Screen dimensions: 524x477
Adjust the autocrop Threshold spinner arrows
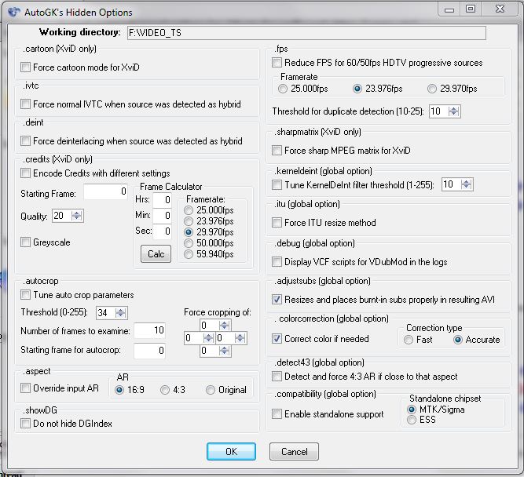click(x=120, y=313)
